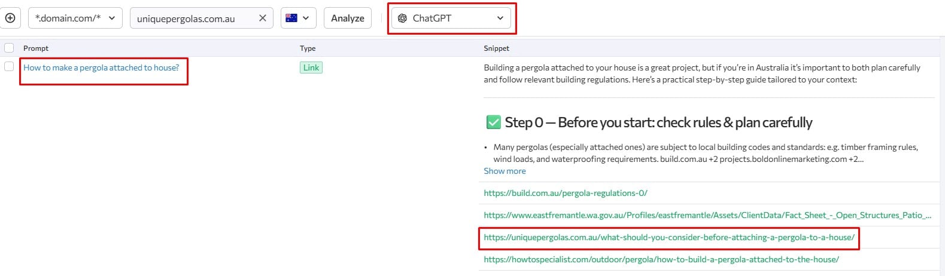Expand the country selector chevron
Viewport: 945px width, 276px height.
point(306,18)
